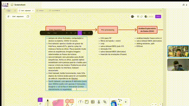Screen dimensions: 189x106
Task: Toggle strikethrough in text toolbar
Action: (x=71, y=33)
